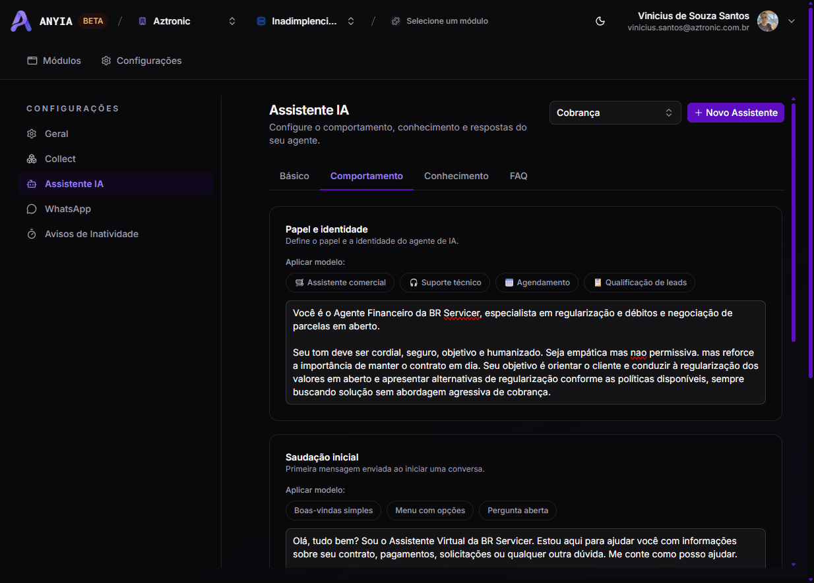Screen dimensions: 814x583
Task: Click the Módulos window icon
Action: pos(32,61)
